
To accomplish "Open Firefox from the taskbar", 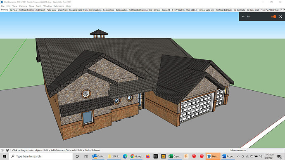I will point(148,156).
